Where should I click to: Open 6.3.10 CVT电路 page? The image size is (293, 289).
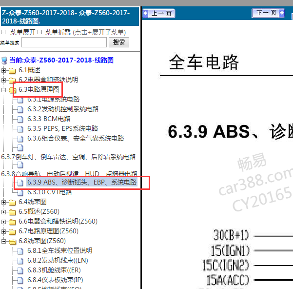point(50,192)
